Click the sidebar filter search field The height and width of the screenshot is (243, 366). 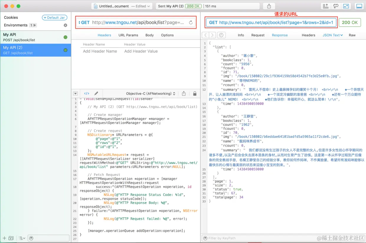(48, 238)
